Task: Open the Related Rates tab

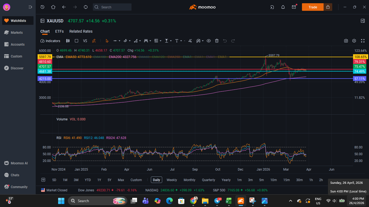Action: tap(81, 31)
